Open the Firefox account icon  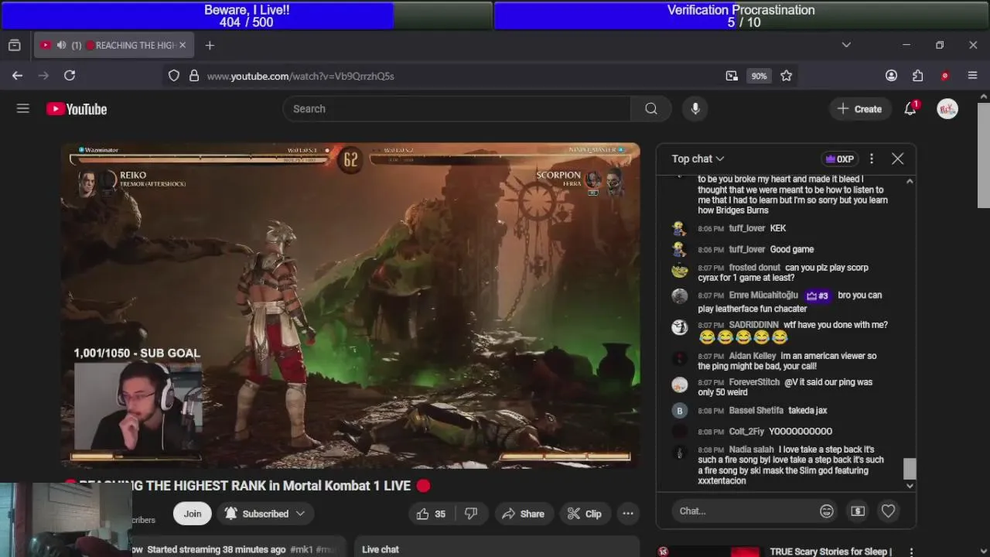891,76
